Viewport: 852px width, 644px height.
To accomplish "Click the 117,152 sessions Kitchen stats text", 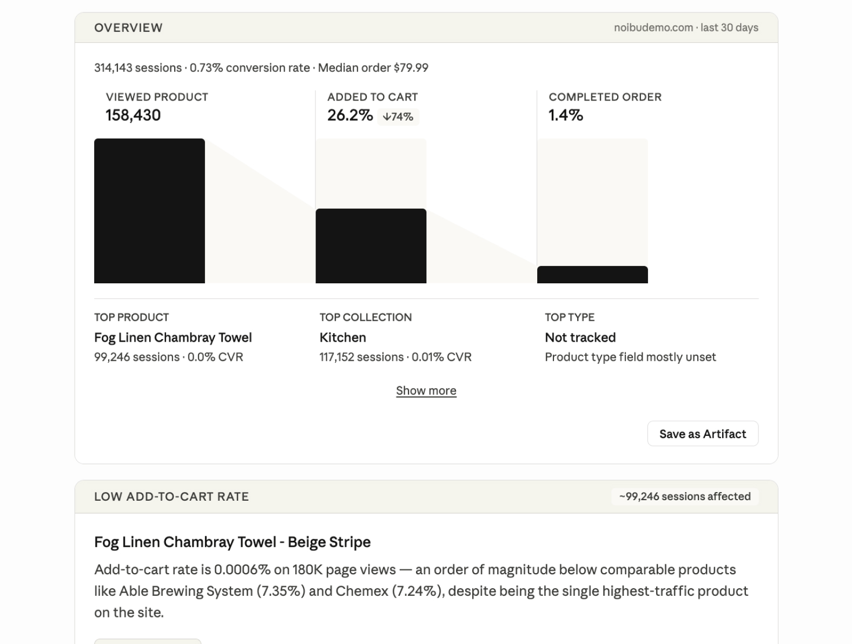I will [x=395, y=357].
